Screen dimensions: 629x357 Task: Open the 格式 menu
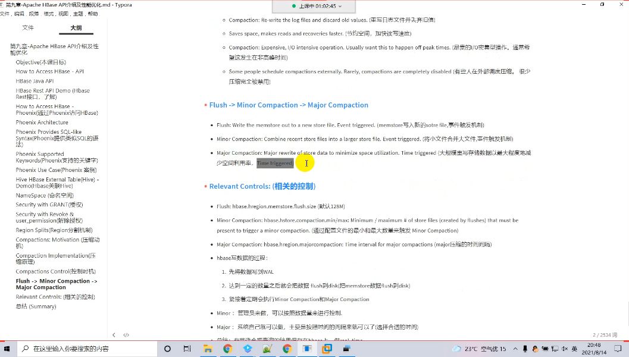coord(49,14)
